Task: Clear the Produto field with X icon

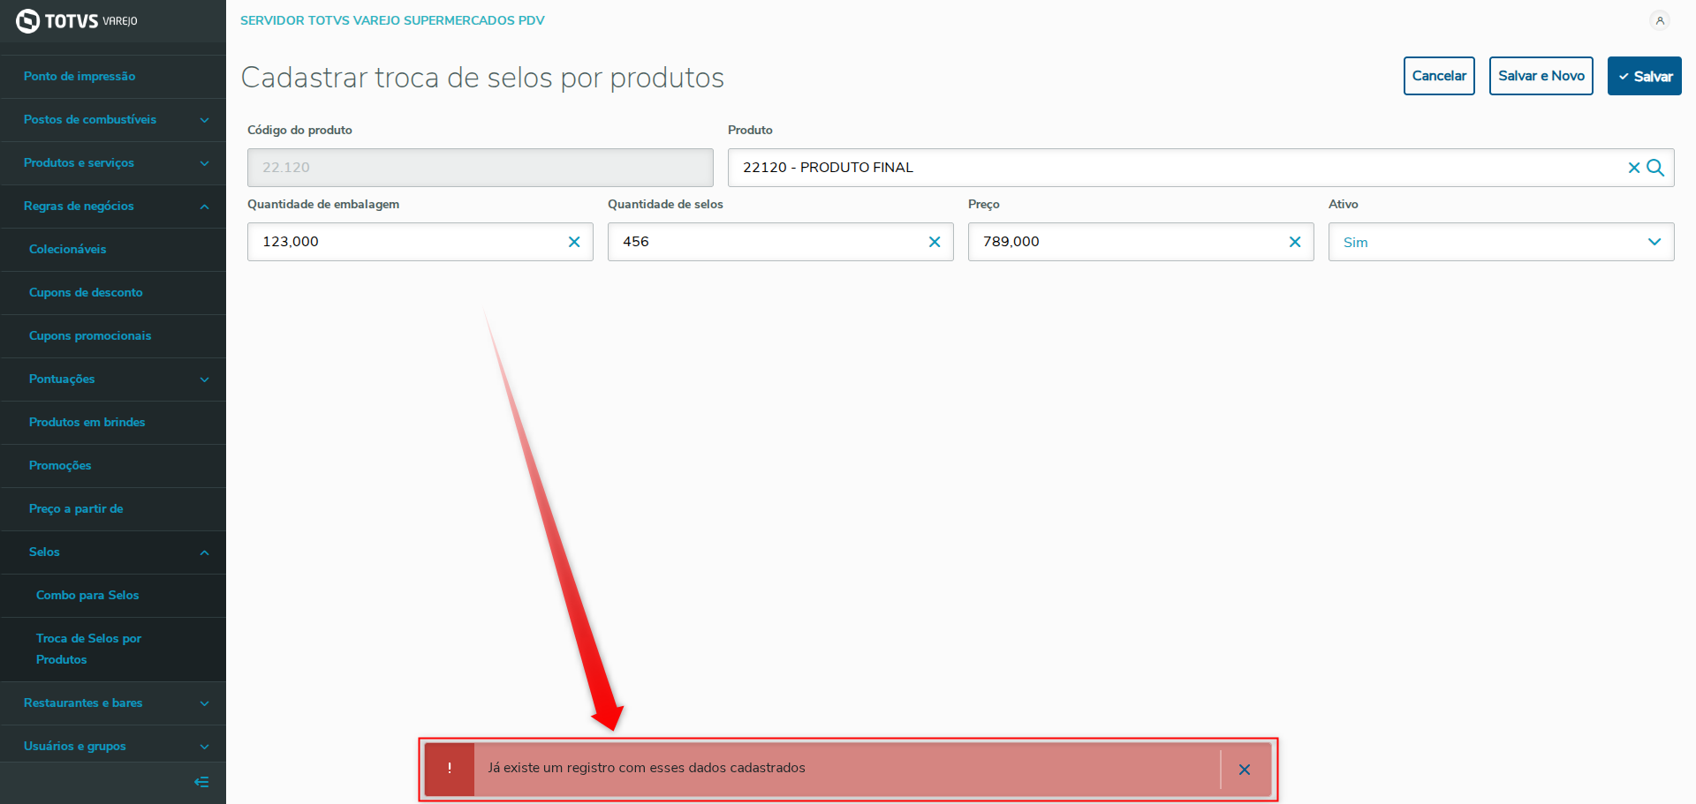Action: (x=1633, y=168)
